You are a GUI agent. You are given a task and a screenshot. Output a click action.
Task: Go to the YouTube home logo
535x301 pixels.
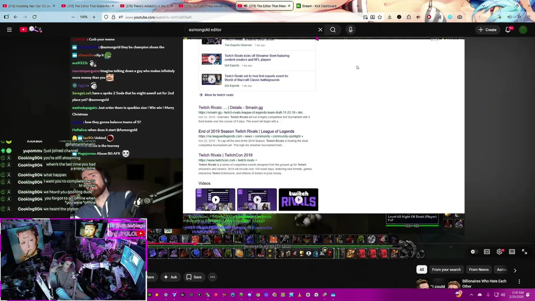[31, 29]
